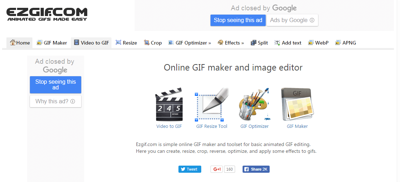Click the Home house icon
Viewport: 400px width, 182px height.
point(13,43)
